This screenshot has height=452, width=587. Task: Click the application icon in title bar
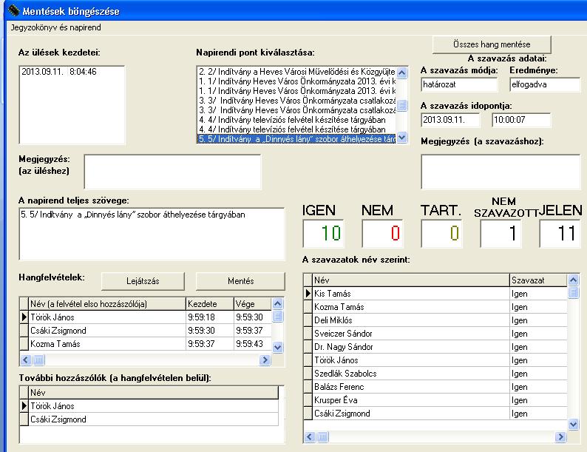(x=13, y=10)
